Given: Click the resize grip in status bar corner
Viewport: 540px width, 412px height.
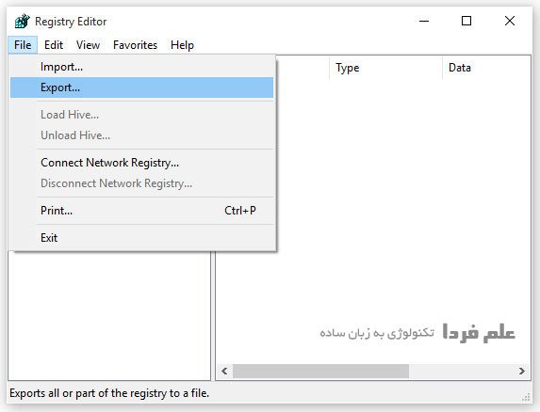Looking at the screenshot, I should tap(526, 397).
